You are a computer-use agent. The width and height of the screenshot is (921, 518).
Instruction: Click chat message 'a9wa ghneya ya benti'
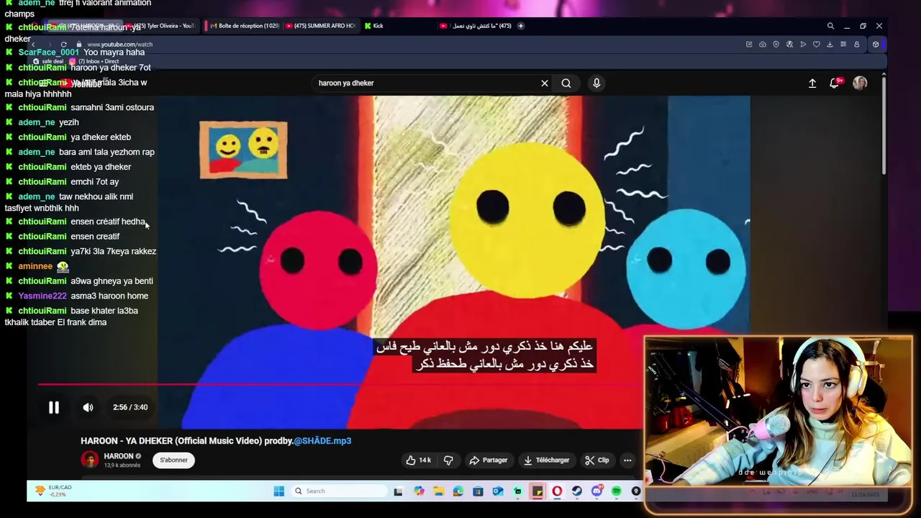[112, 281]
